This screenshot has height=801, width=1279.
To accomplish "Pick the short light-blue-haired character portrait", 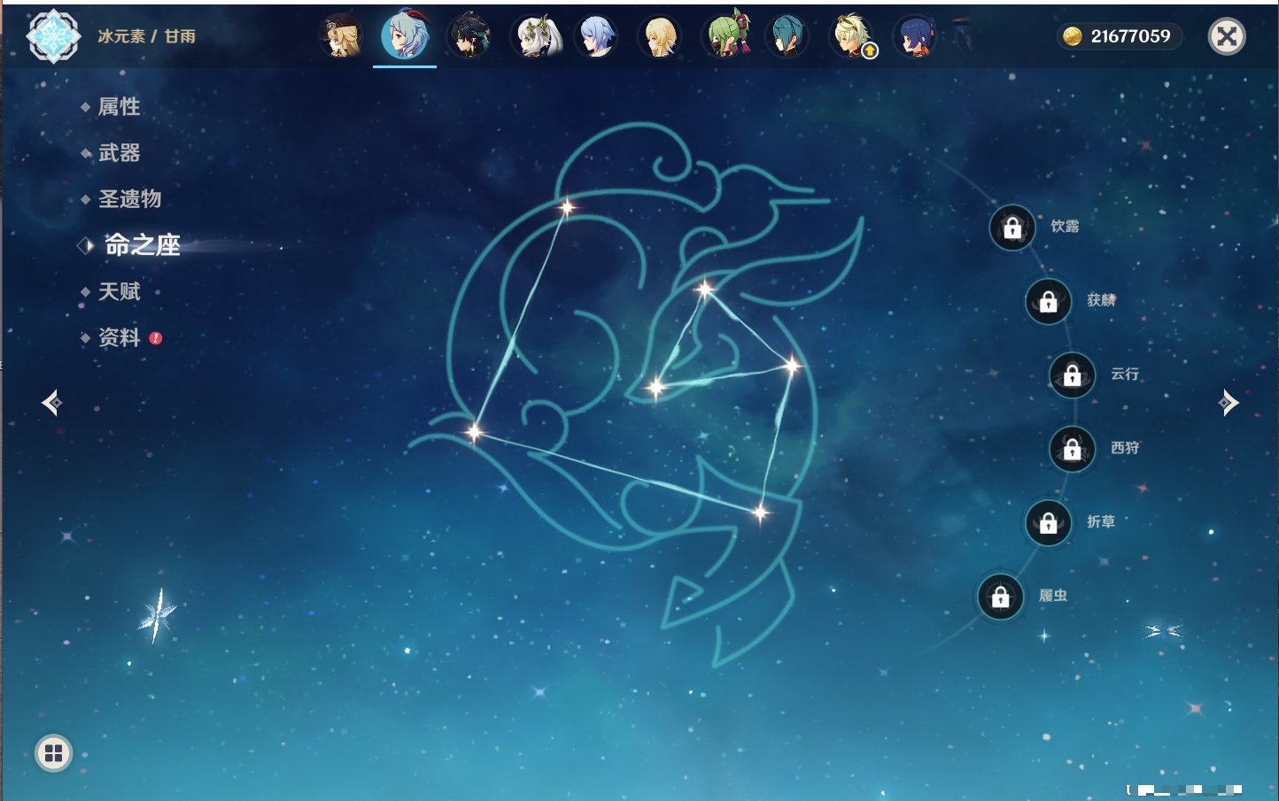I will [597, 36].
